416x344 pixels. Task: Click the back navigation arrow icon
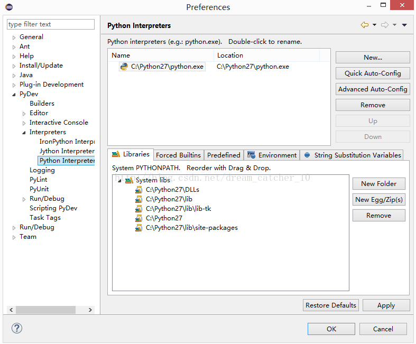tap(364, 25)
